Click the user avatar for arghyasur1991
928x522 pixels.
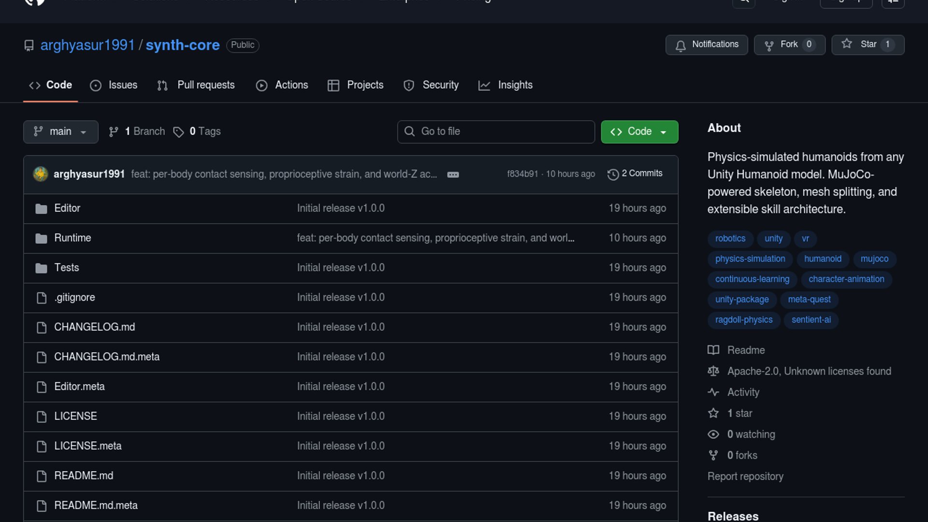pos(41,174)
